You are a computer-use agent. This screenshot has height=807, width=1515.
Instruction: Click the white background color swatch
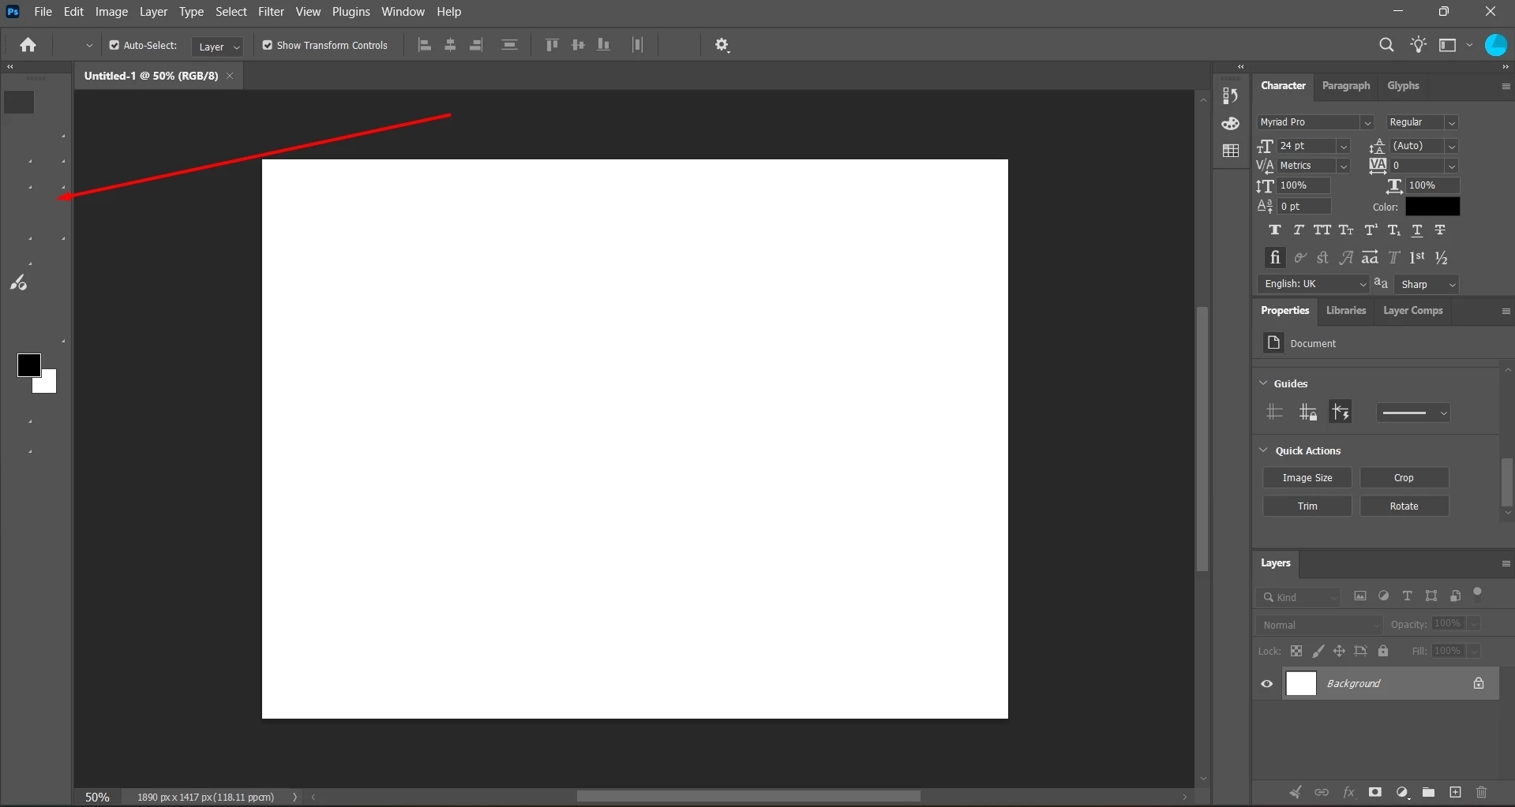tap(49, 384)
